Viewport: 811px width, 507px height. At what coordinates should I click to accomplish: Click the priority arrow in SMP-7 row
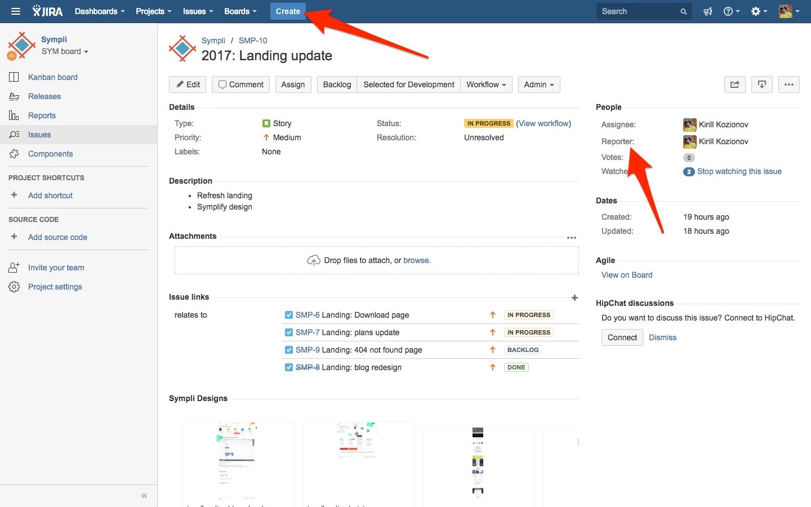(493, 332)
